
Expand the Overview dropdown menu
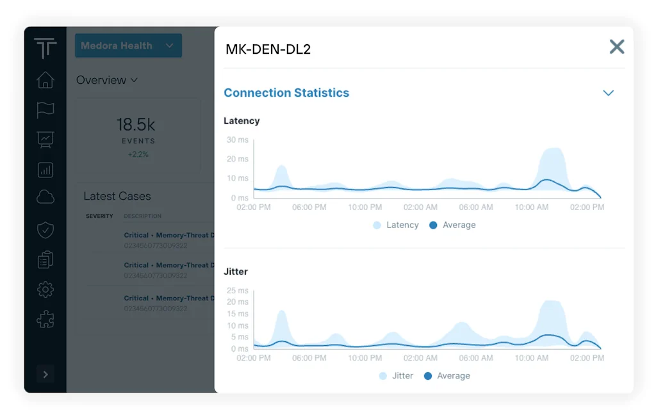pyautogui.click(x=106, y=80)
